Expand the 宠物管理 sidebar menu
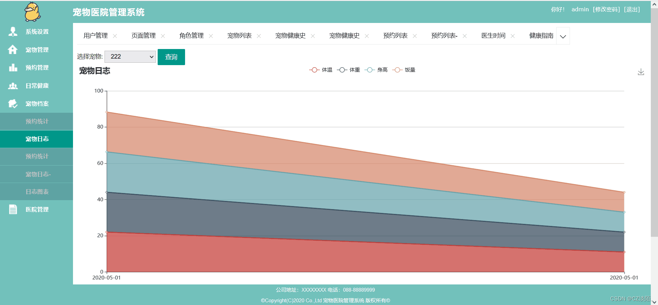 click(x=36, y=50)
